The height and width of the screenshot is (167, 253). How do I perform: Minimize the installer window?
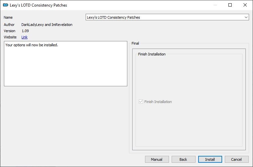point(215,5)
